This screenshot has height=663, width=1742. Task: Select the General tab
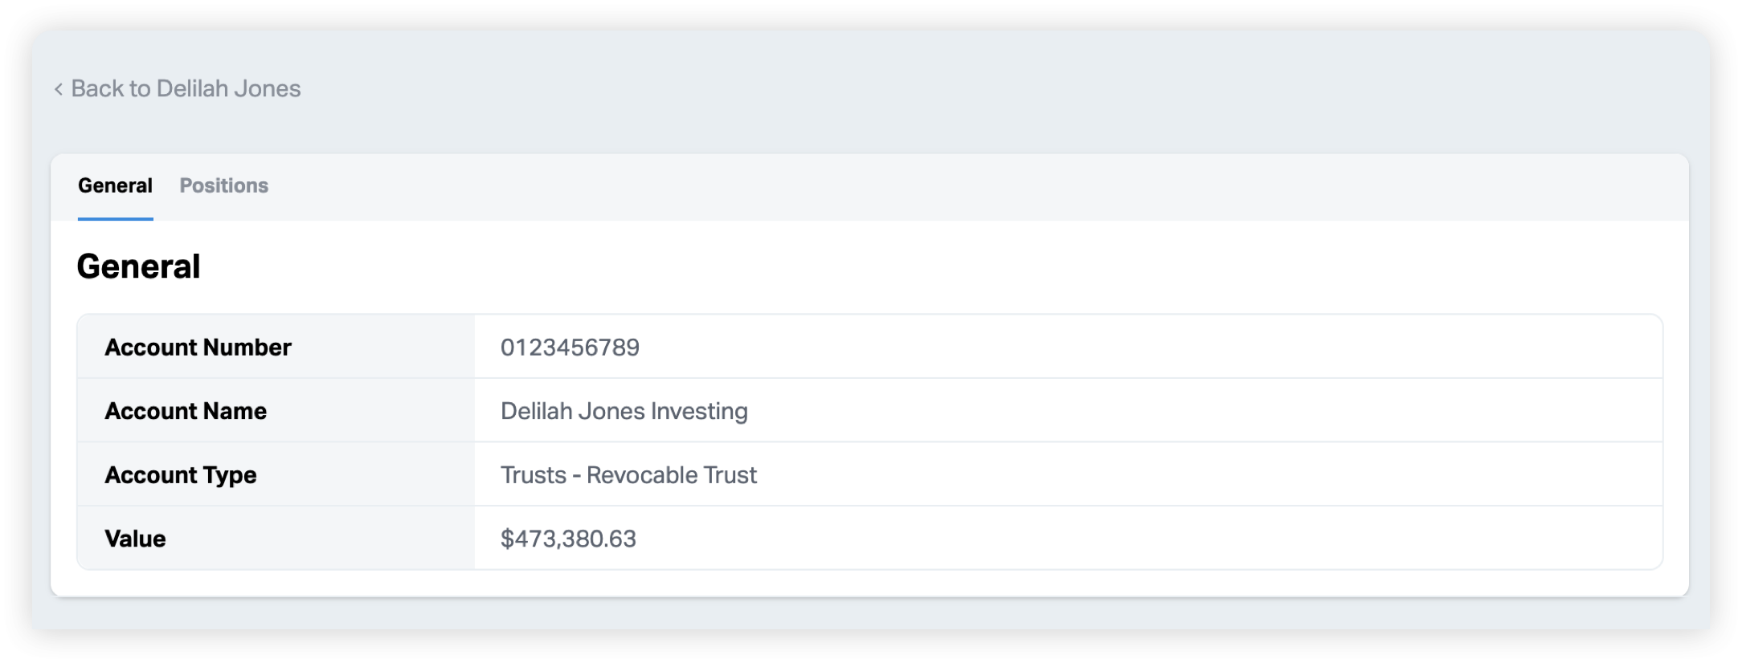point(115,185)
